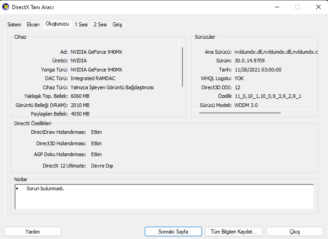
Task: Click the Yaklaşık Top. Bellek label
Action: click(x=46, y=96)
